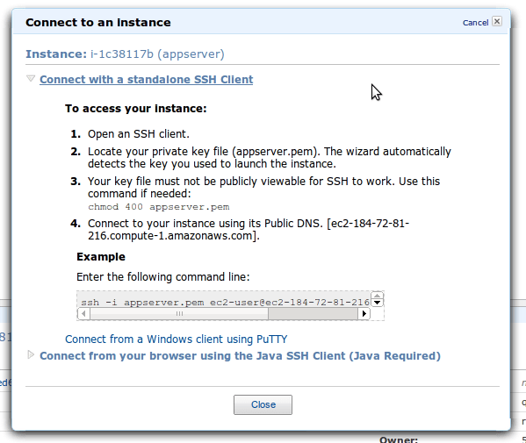Click the X icon beside Cancel
The width and height of the screenshot is (526, 443).
pos(497,21)
